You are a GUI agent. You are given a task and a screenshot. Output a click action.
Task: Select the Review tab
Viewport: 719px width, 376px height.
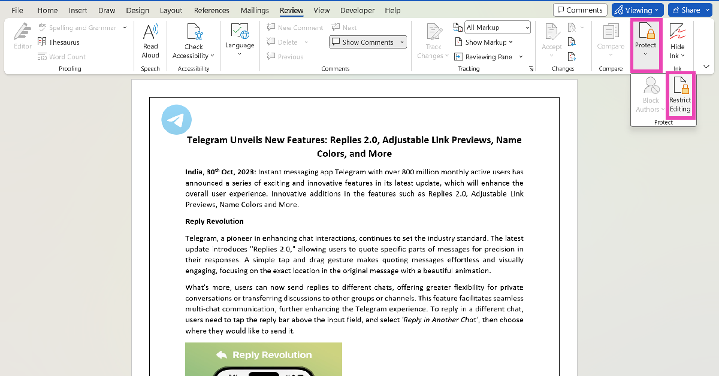[292, 10]
